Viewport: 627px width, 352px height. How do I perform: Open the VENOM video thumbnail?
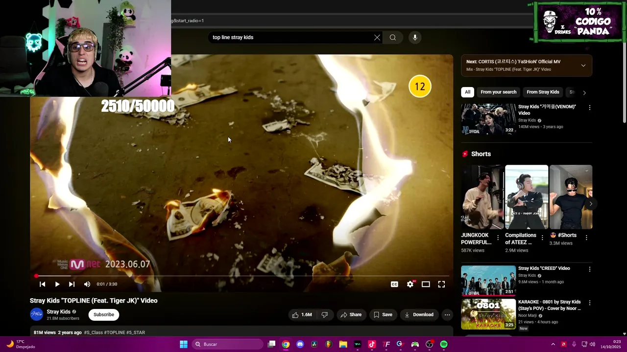coord(488,119)
